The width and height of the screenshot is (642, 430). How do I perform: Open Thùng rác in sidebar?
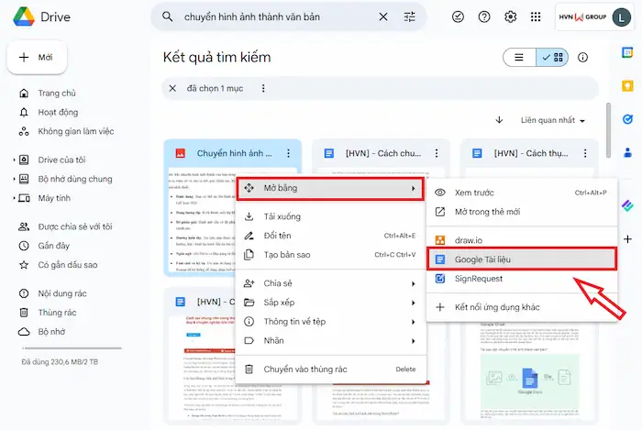coord(57,313)
